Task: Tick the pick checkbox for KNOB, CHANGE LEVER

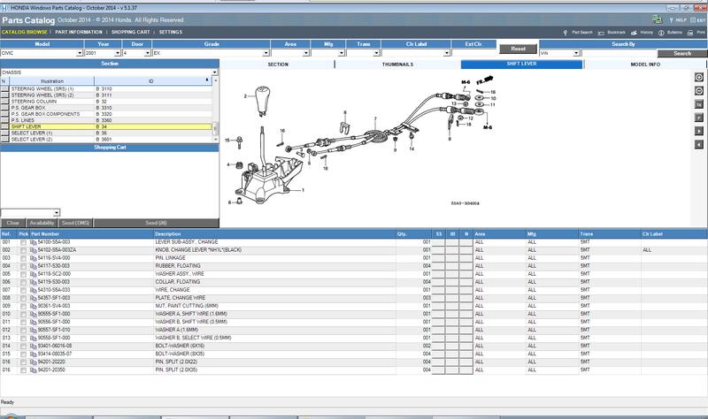Action: [x=23, y=250]
